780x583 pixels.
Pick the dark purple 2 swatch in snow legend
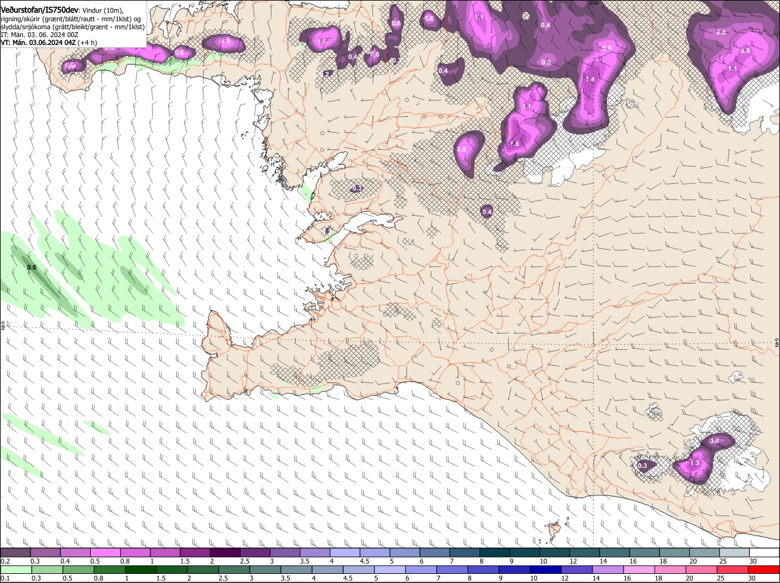coord(225,552)
